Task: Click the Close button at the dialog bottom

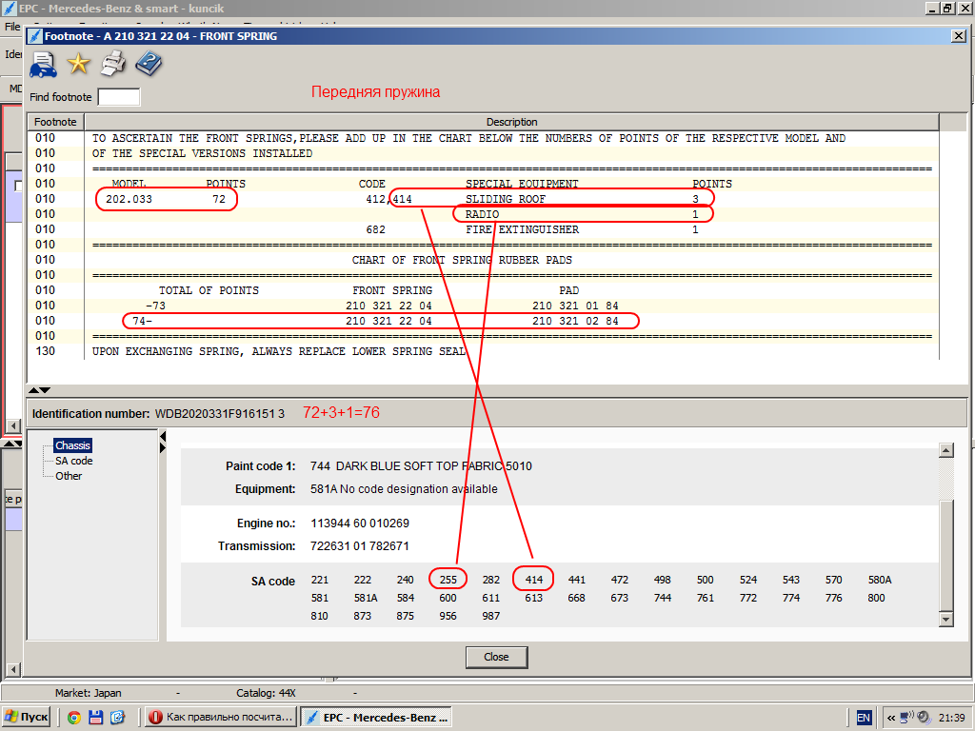Action: (496, 657)
